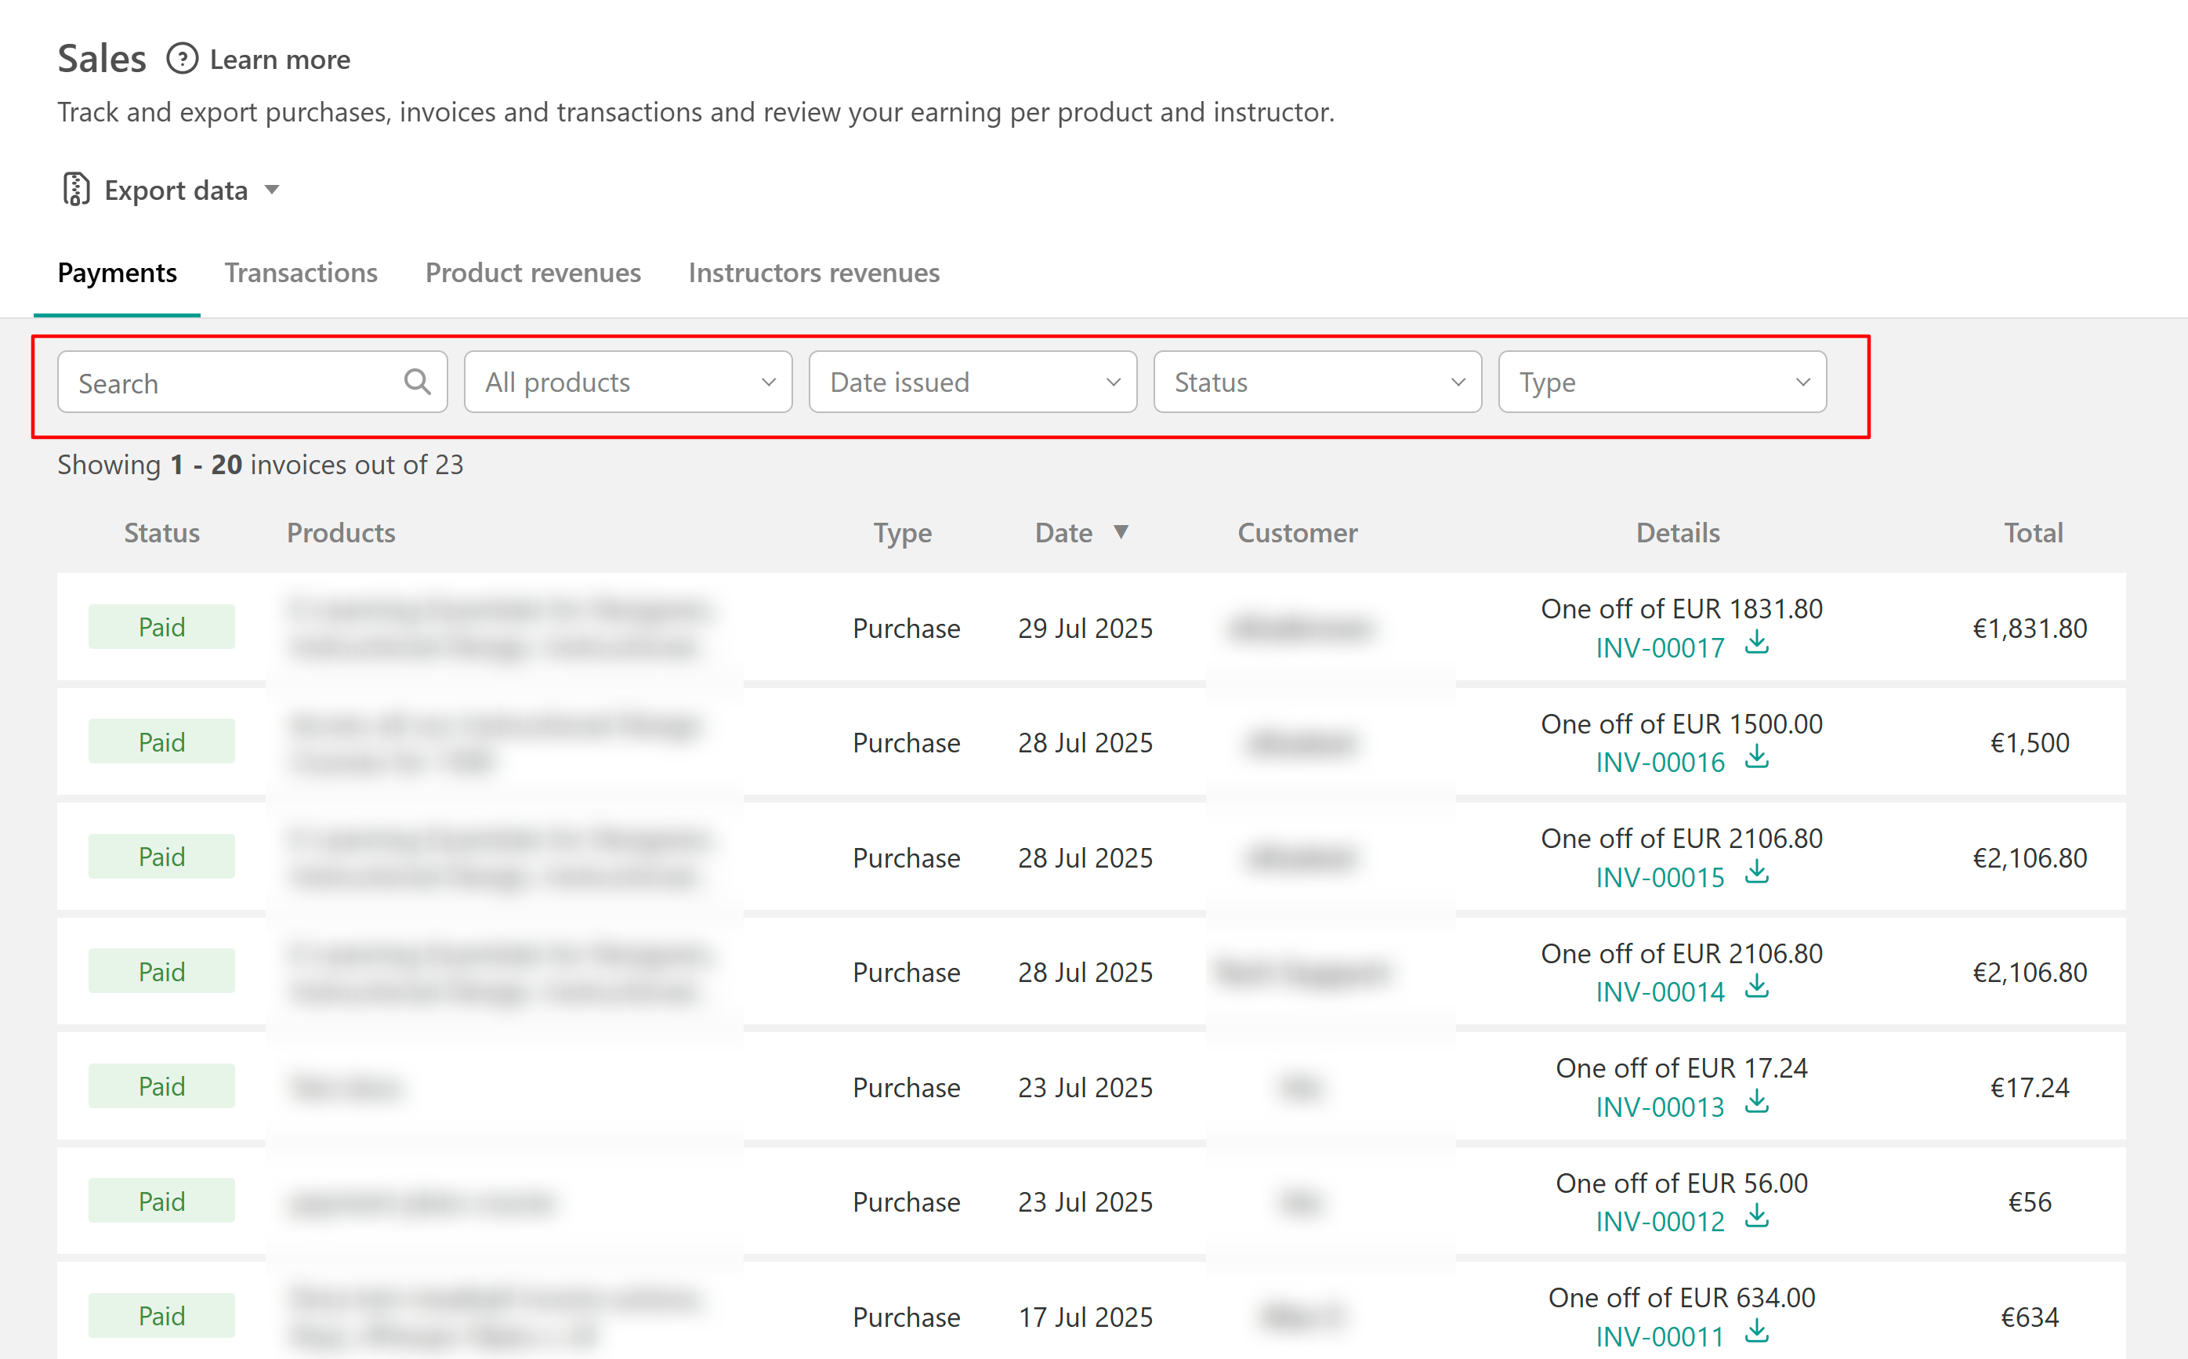2188x1359 pixels.
Task: Click download icon beside INV-00014
Action: click(1757, 988)
